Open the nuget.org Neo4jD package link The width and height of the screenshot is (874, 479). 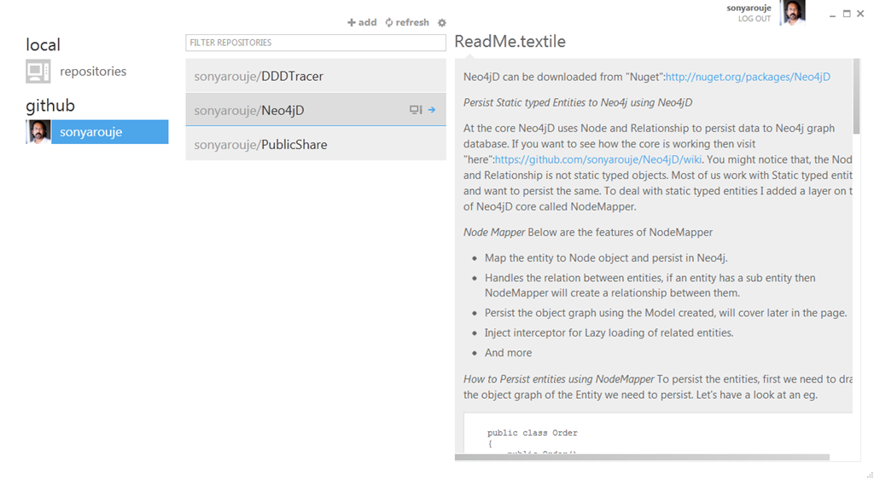pos(747,77)
